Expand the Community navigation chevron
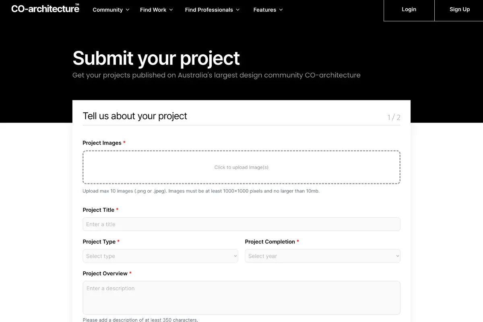 pos(128,10)
